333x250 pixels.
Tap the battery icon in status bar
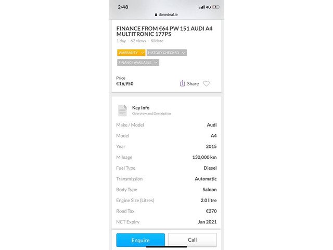pyautogui.click(x=216, y=7)
